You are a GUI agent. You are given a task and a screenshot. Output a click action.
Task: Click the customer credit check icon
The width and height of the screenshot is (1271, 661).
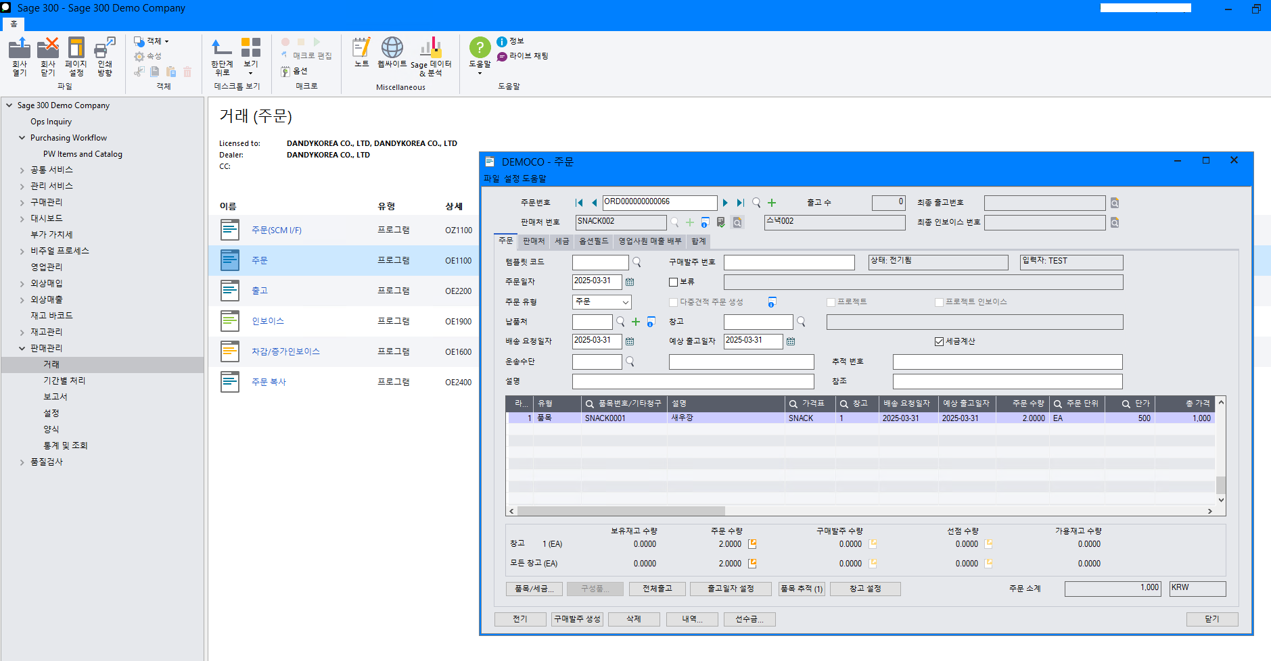(x=721, y=222)
